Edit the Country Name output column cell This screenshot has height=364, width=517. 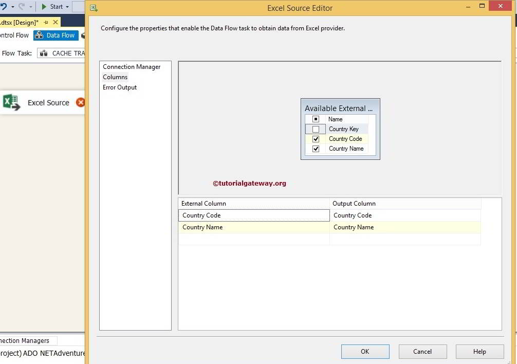coord(405,227)
